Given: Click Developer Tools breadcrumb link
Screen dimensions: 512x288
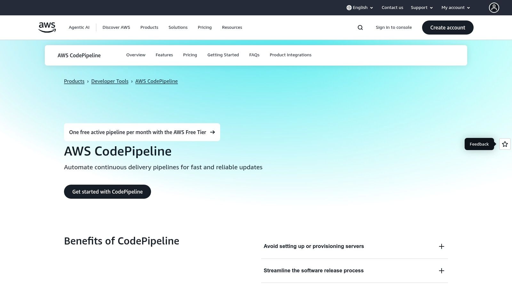Looking at the screenshot, I should [110, 81].
